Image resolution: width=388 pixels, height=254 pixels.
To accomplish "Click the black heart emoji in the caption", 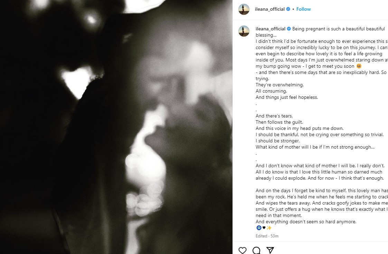I will click(x=264, y=228).
